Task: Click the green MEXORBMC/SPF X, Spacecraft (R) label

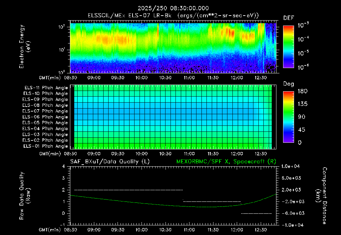Action: click(226, 162)
